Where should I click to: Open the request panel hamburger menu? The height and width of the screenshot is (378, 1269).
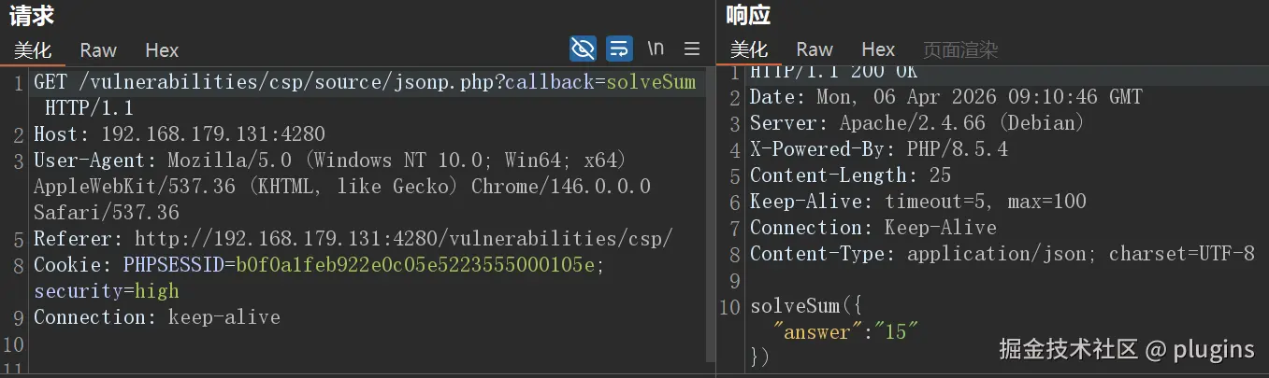click(692, 49)
